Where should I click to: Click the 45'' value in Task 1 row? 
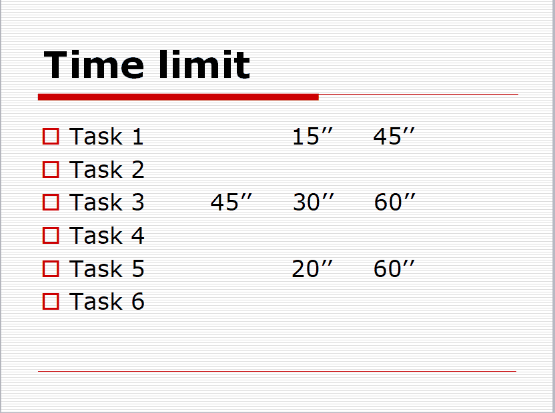click(394, 136)
